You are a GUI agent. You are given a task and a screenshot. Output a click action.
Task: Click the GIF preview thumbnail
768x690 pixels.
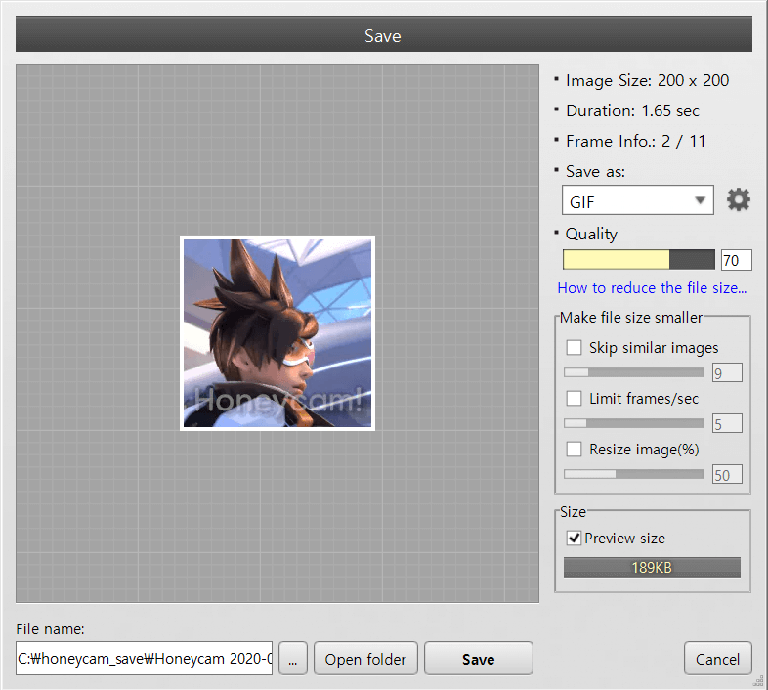(277, 332)
